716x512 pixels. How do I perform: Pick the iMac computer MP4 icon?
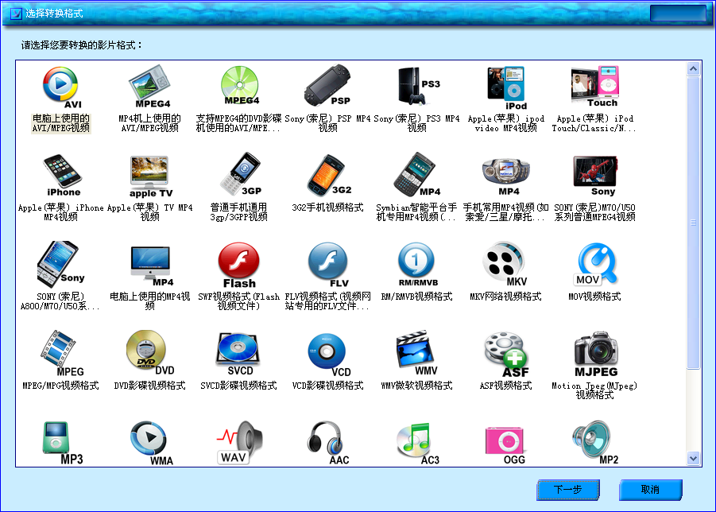(x=151, y=266)
